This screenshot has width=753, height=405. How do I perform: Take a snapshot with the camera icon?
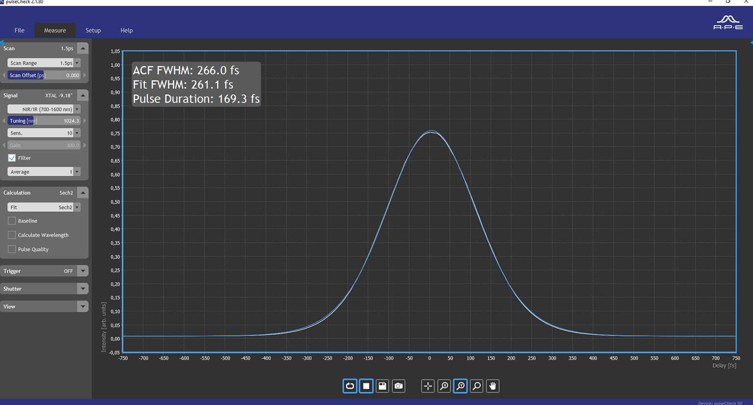point(398,386)
